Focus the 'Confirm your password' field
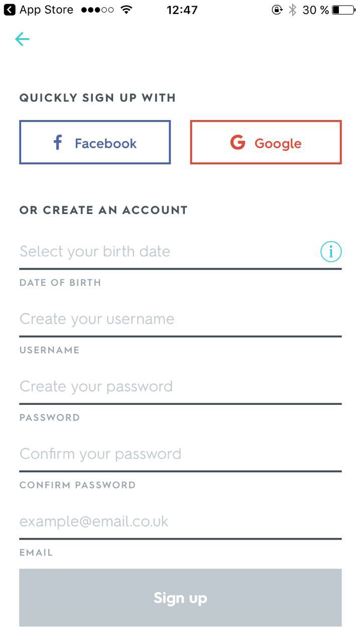 (x=180, y=454)
